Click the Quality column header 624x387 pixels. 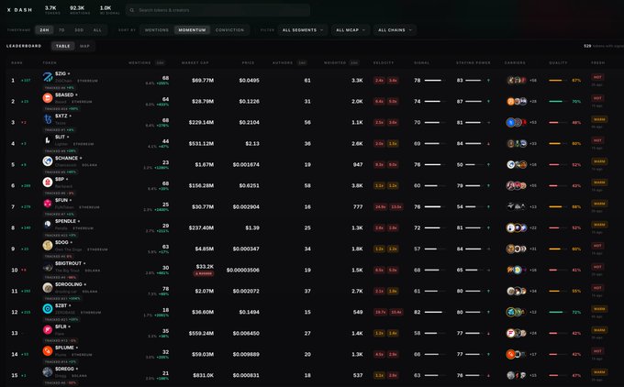[x=558, y=63]
